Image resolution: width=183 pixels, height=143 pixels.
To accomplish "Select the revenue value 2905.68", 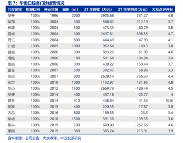I will [107, 16].
